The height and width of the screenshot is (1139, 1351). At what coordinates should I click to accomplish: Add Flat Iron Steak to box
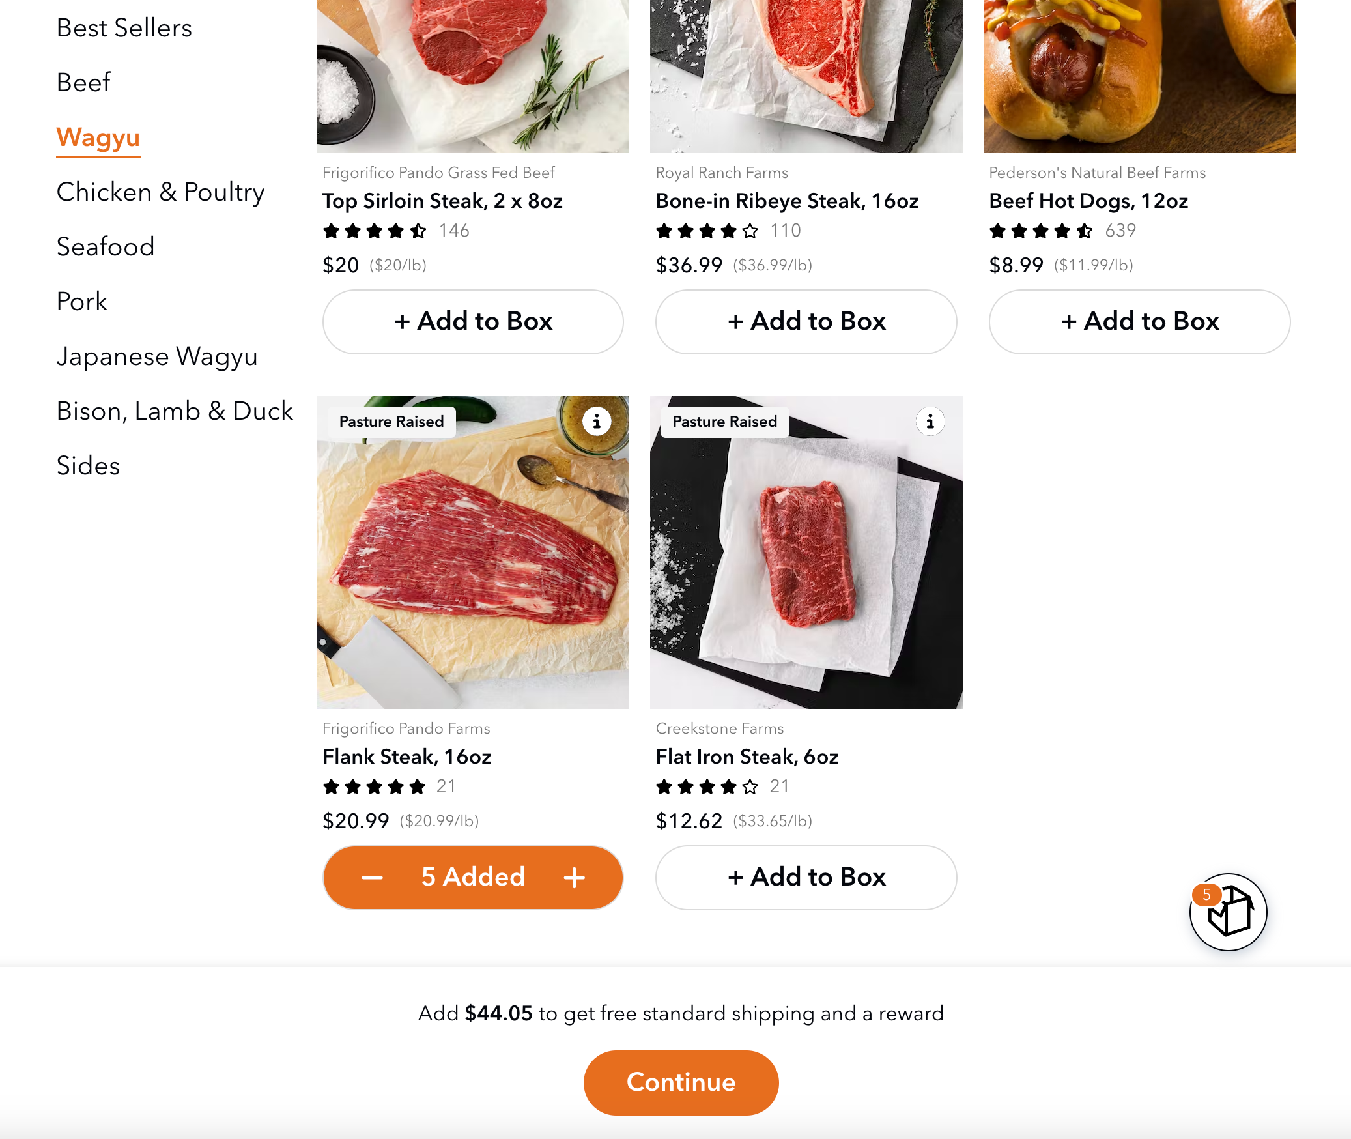[x=806, y=877]
